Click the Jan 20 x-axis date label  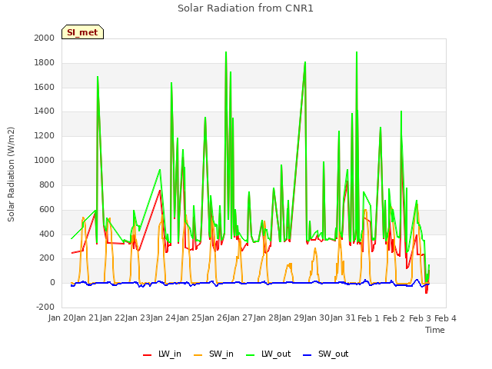tap(61, 318)
